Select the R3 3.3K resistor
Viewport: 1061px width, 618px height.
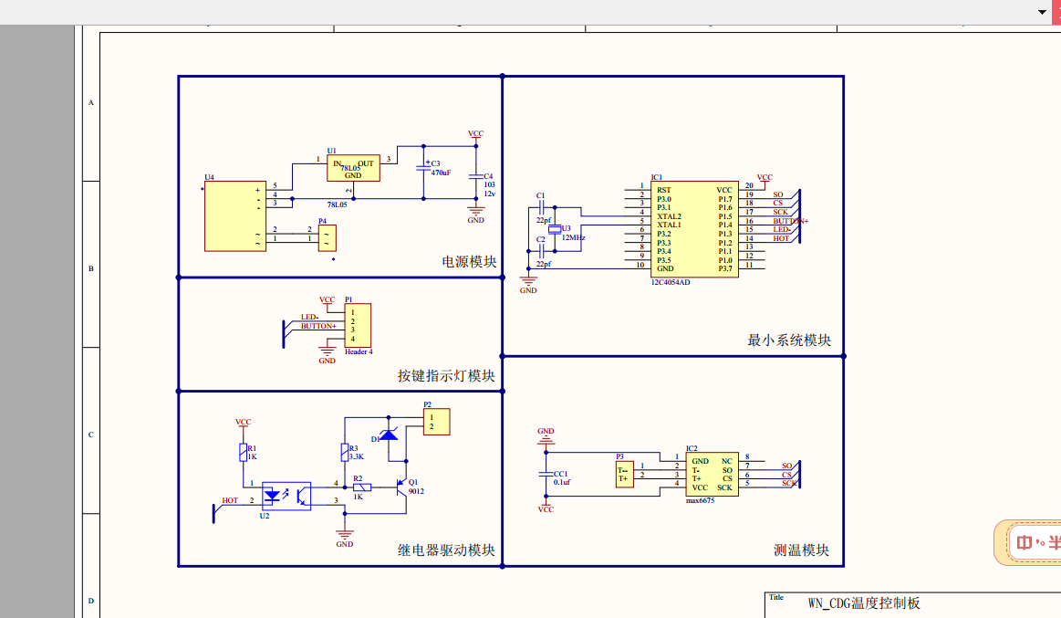coord(345,452)
